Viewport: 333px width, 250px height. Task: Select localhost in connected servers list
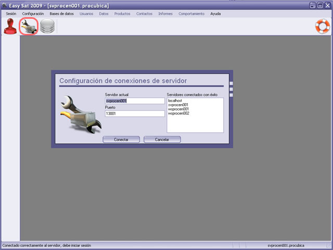click(x=175, y=101)
